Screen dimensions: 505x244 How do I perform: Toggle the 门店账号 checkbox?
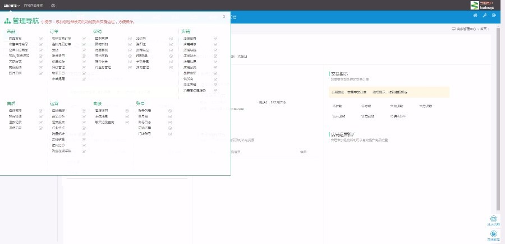pyautogui.click(x=170, y=134)
